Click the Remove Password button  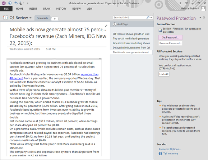click(170, 43)
